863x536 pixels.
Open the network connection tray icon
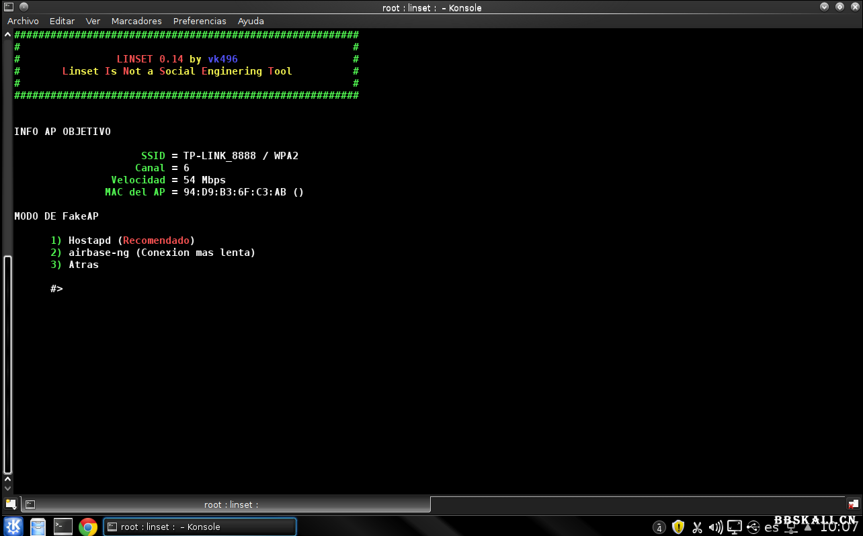791,527
